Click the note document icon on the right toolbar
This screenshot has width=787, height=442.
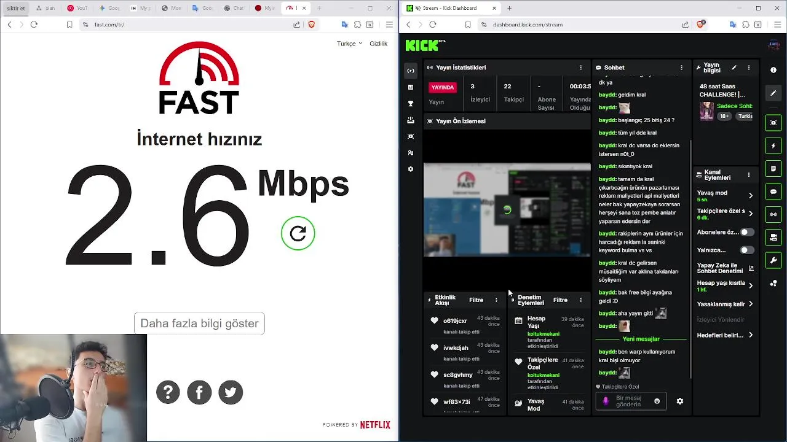[x=773, y=169]
